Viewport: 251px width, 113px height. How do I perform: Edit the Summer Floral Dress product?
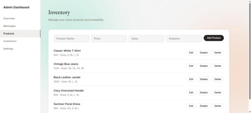pyautogui.click(x=191, y=106)
